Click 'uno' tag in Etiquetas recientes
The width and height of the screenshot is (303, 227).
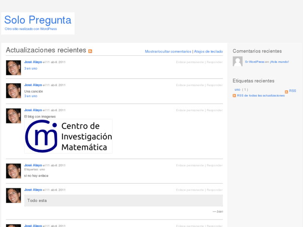tap(237, 90)
